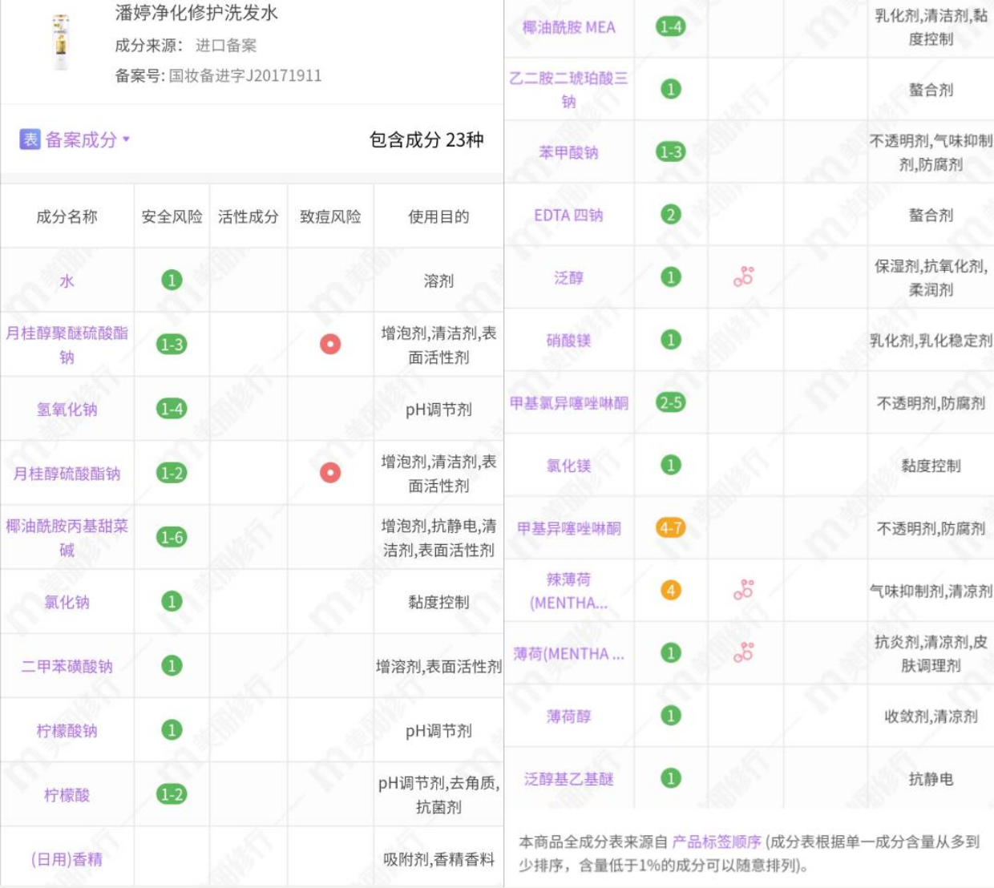Click the green safety badge of EDTA 四钠
The height and width of the screenshot is (888, 994).
coord(670,215)
